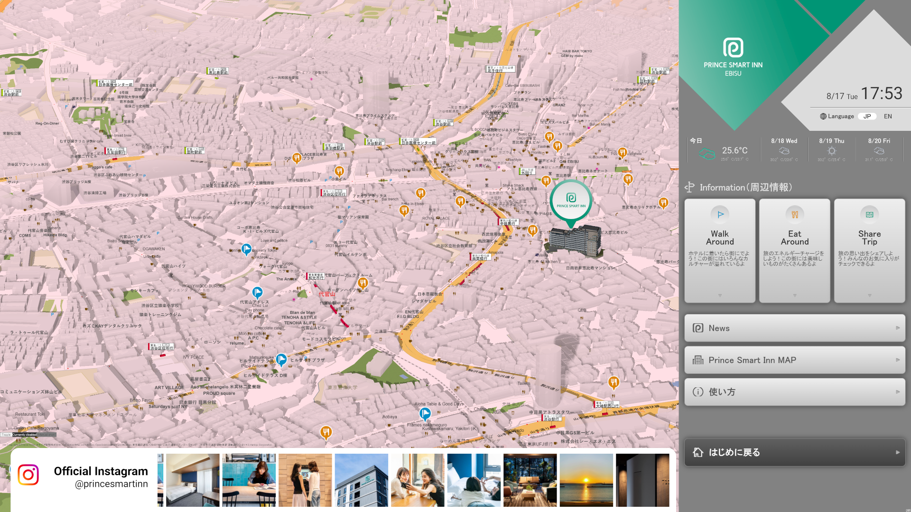Switch language to EN

[888, 116]
